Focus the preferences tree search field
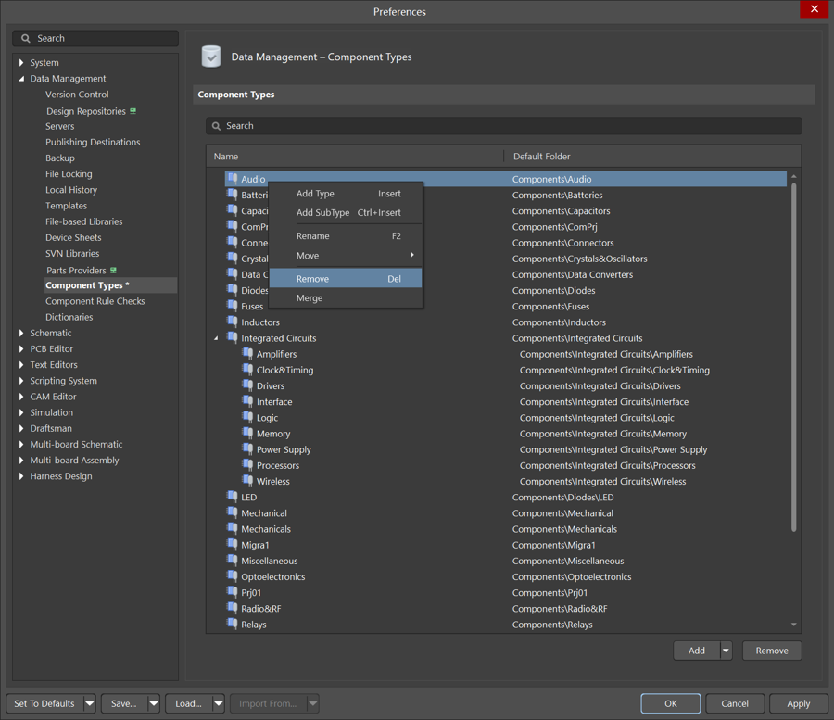The image size is (834, 720). [95, 38]
